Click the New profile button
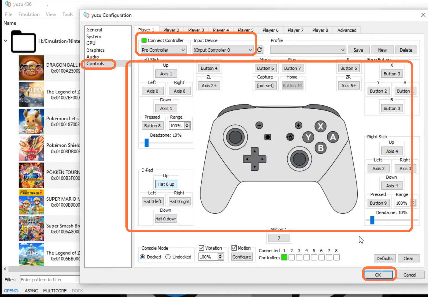Viewport: 428px width, 297px height. pos(382,50)
